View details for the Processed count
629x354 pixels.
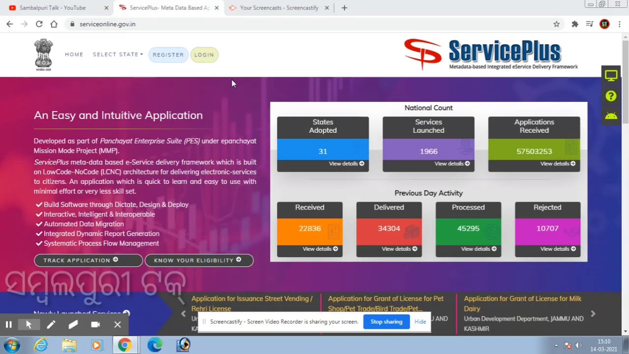(x=479, y=249)
